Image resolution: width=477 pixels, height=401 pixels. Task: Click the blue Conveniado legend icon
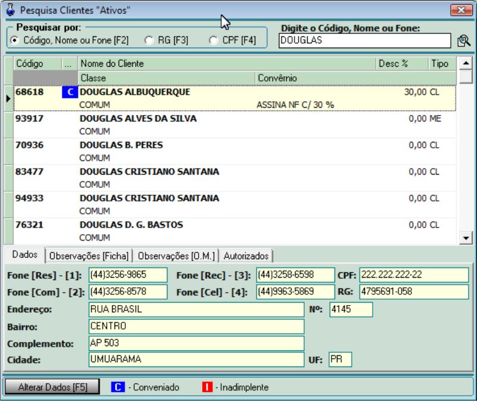pos(118,387)
